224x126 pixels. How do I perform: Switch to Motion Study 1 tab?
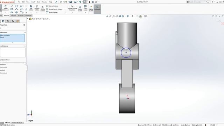(17, 123)
